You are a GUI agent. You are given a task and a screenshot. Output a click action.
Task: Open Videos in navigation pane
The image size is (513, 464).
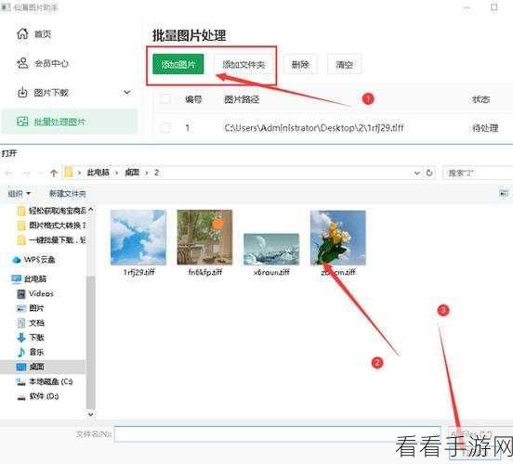(x=35, y=294)
